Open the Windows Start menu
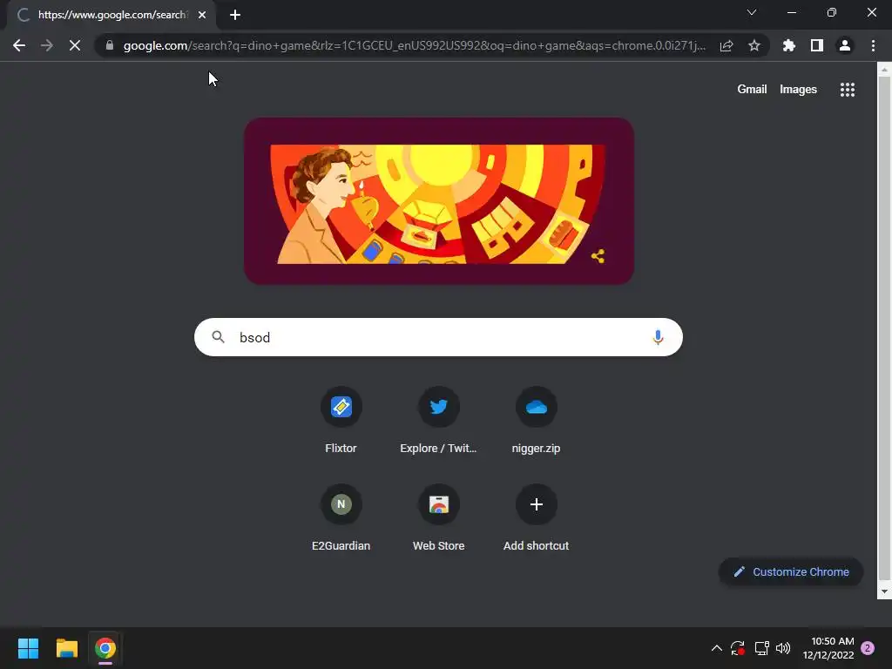892x669 pixels. point(28,648)
